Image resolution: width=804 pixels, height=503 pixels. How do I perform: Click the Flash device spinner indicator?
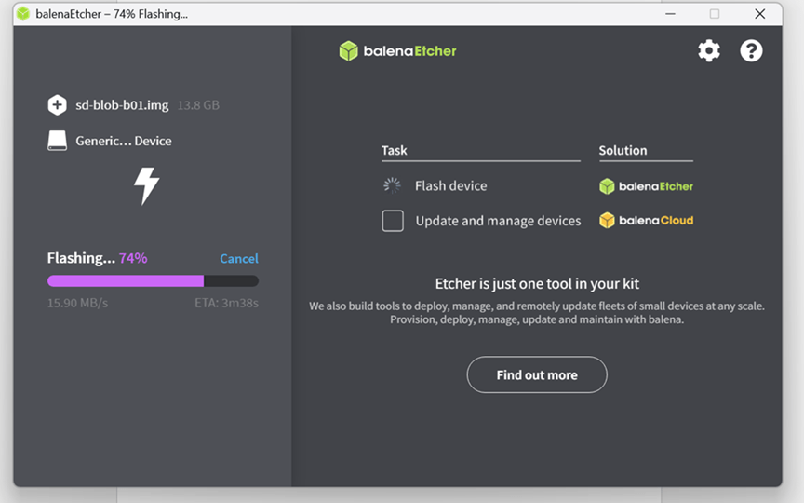point(393,185)
